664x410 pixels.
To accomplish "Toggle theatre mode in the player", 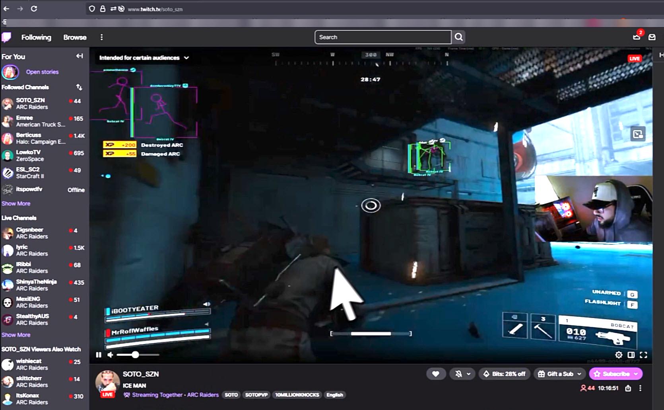I will 631,355.
